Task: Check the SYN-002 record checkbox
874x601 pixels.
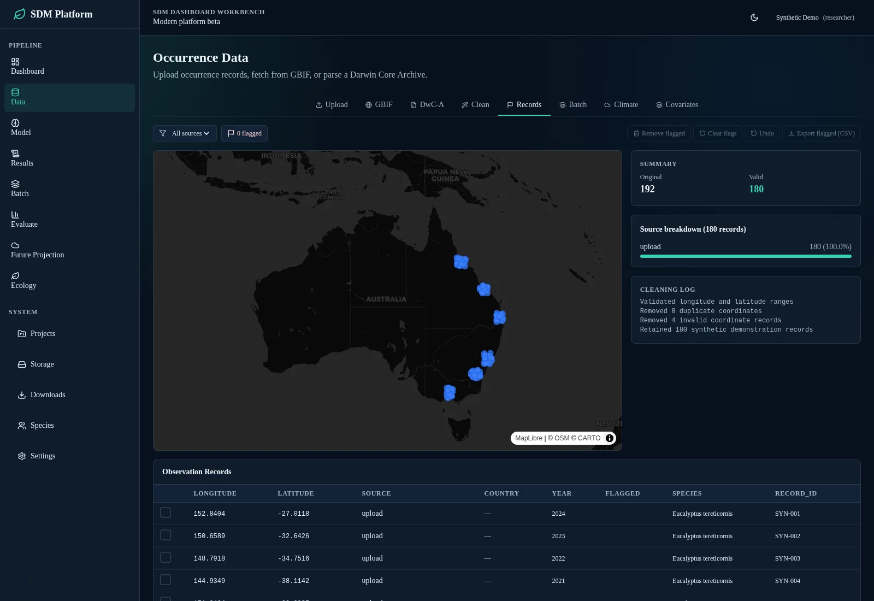Action: pyautogui.click(x=166, y=535)
